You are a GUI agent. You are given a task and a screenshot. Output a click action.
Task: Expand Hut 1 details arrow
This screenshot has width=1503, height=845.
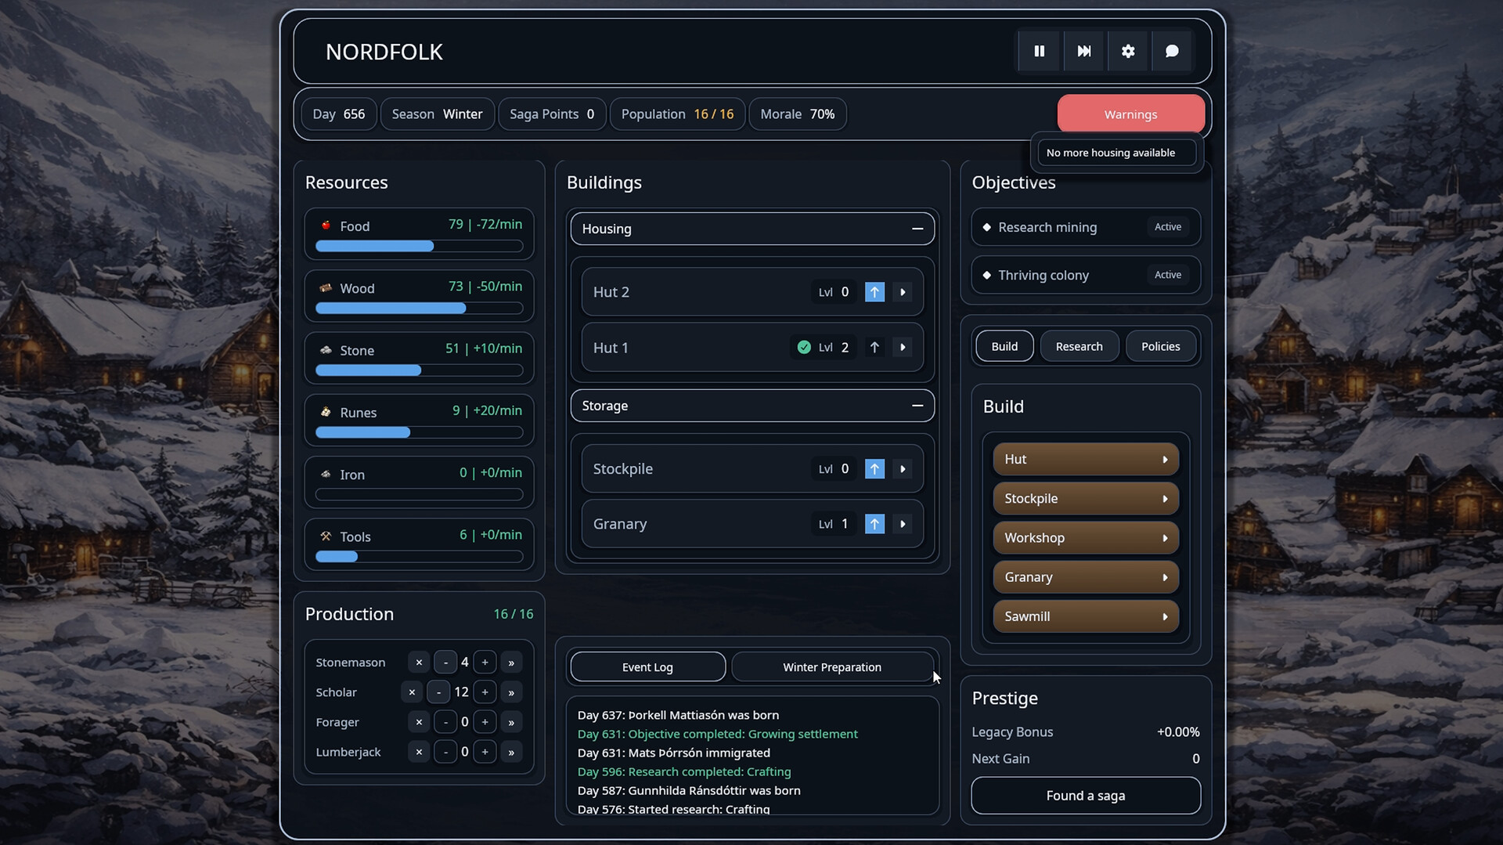903,348
